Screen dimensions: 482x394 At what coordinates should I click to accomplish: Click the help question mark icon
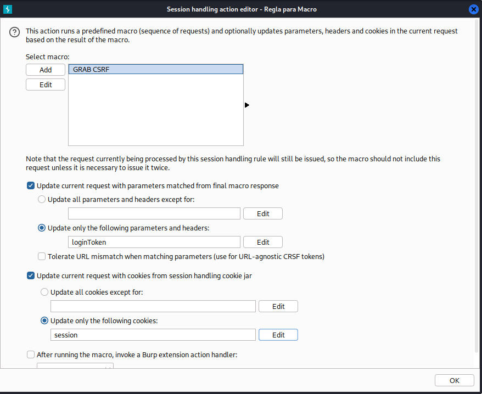pos(14,32)
